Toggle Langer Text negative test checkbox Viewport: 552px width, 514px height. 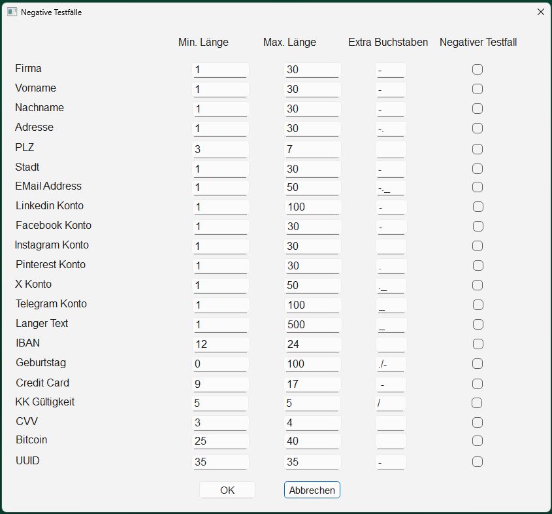point(478,324)
